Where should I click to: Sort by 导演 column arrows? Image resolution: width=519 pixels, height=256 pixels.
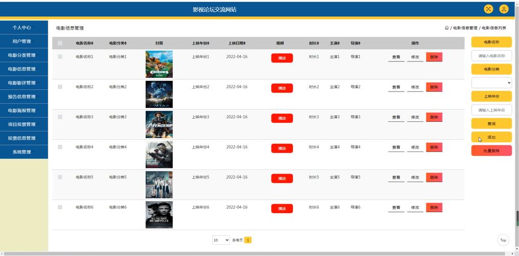pyautogui.click(x=359, y=43)
